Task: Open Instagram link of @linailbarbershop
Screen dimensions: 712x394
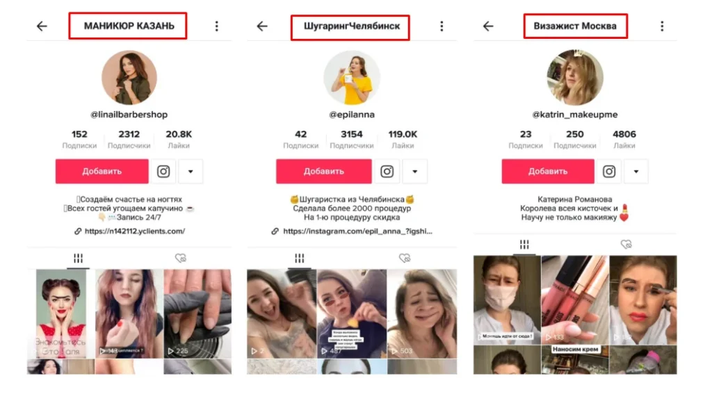Action: coord(163,172)
